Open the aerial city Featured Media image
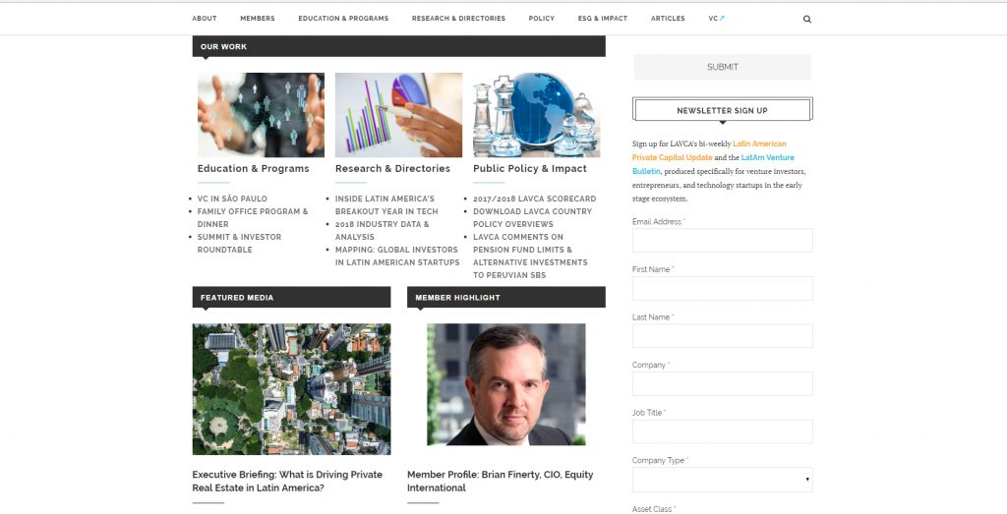Viewport: 1007px width, 514px height. tap(291, 389)
